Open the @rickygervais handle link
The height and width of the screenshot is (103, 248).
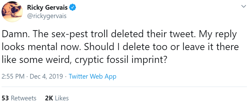[x=47, y=16]
